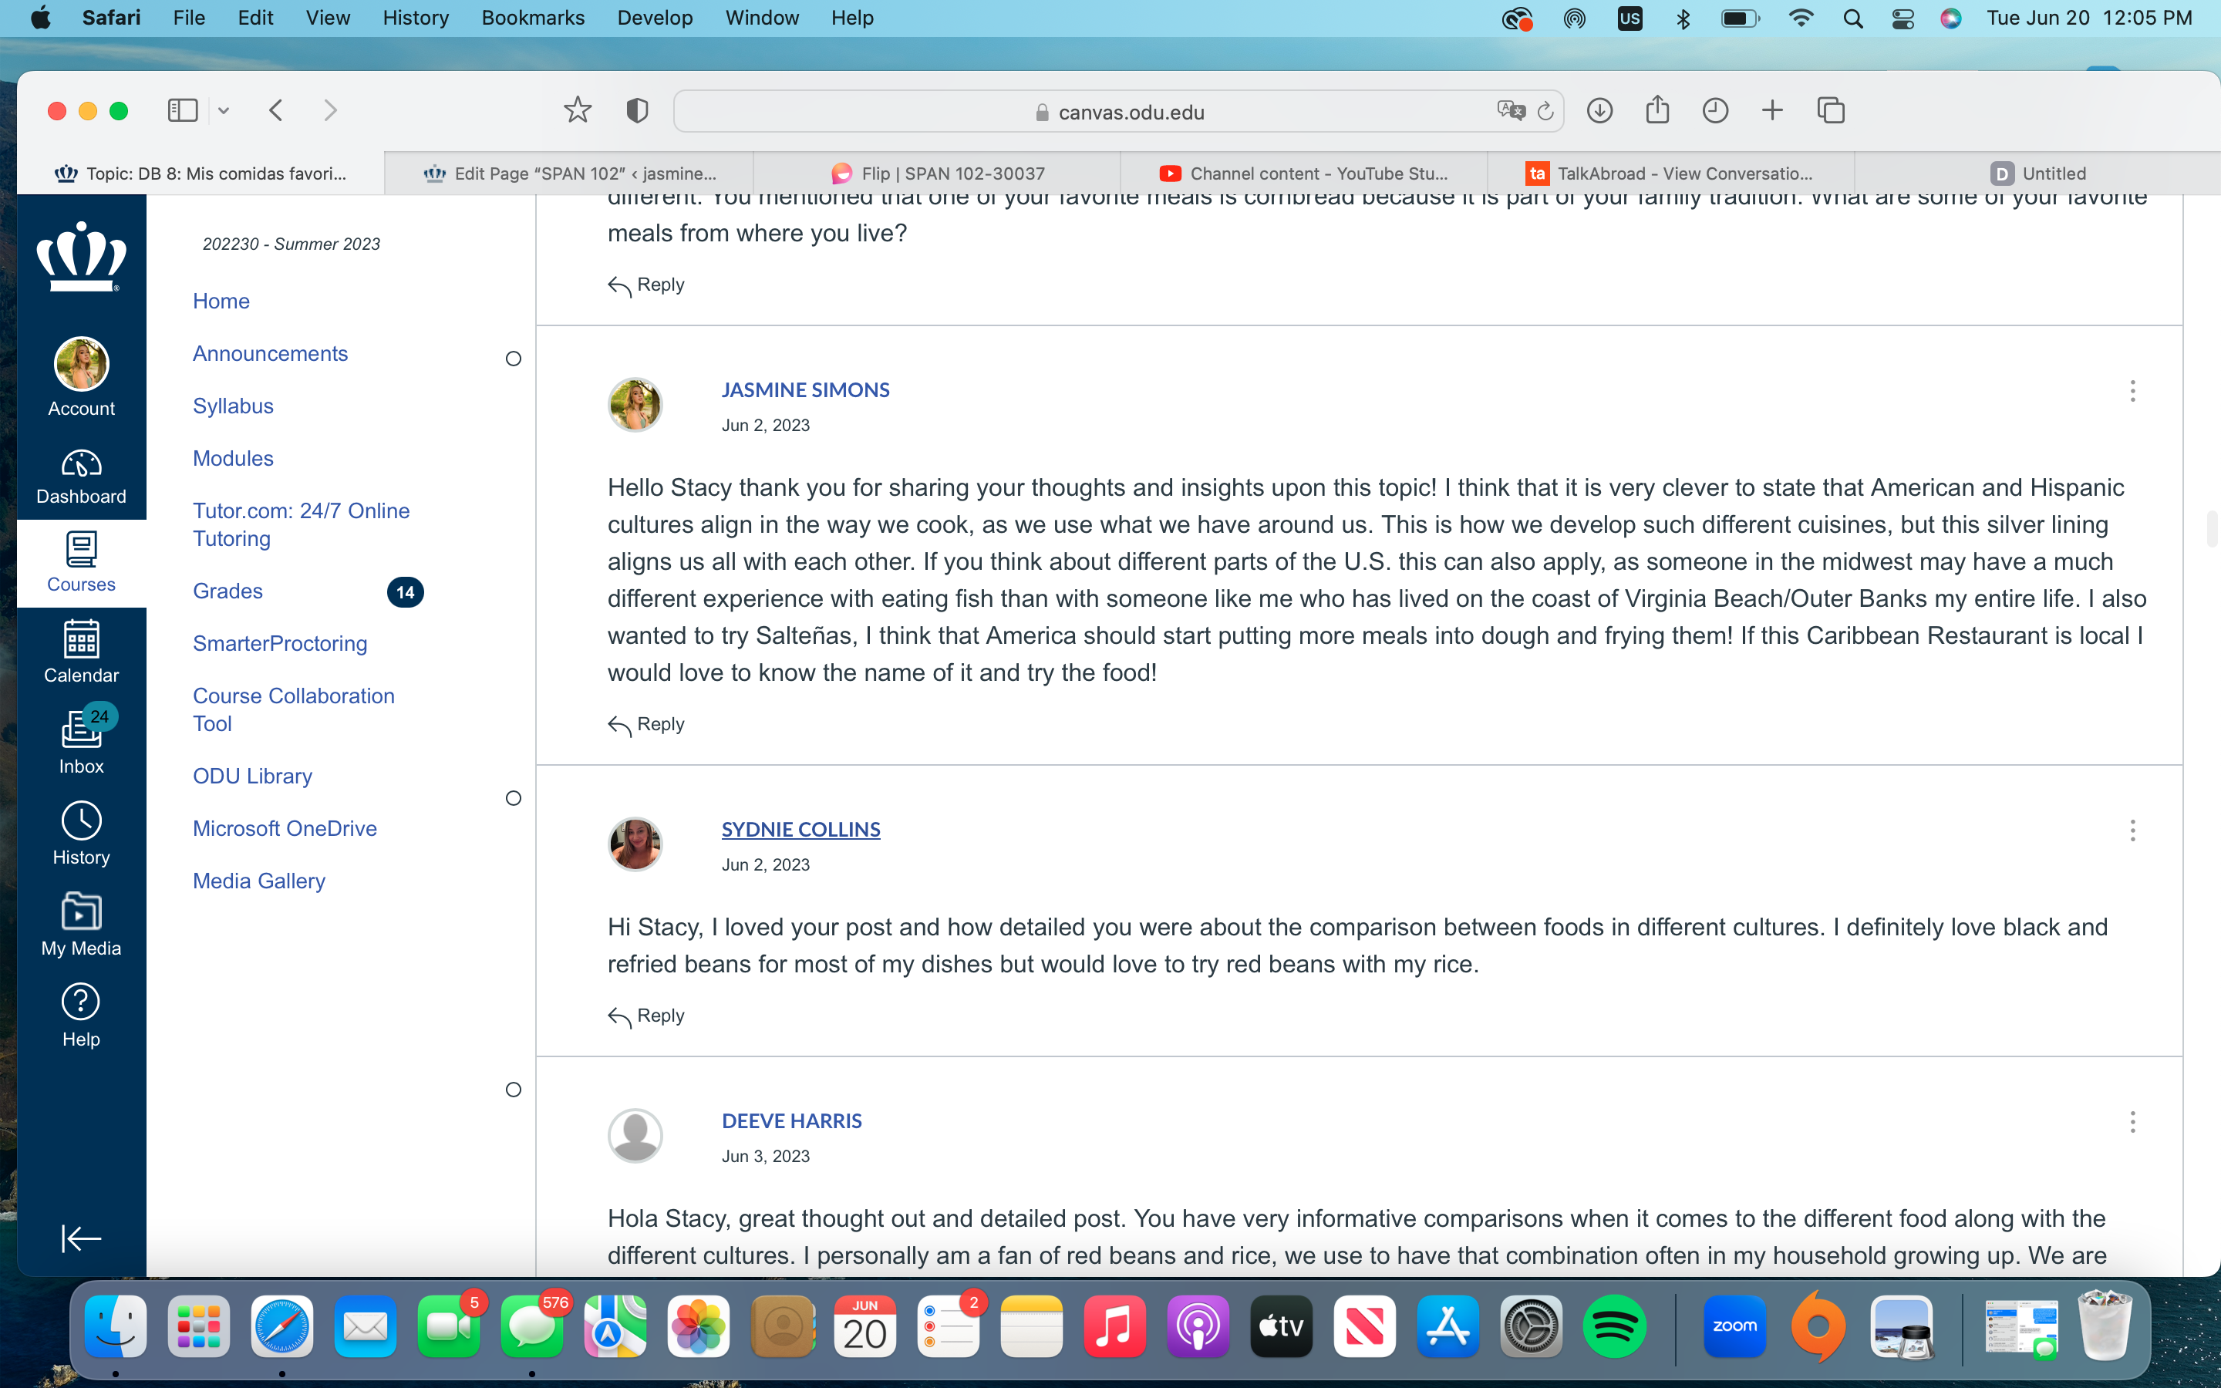2221x1388 pixels.
Task: Launch System Settings from the Dock
Action: pyautogui.click(x=1531, y=1326)
